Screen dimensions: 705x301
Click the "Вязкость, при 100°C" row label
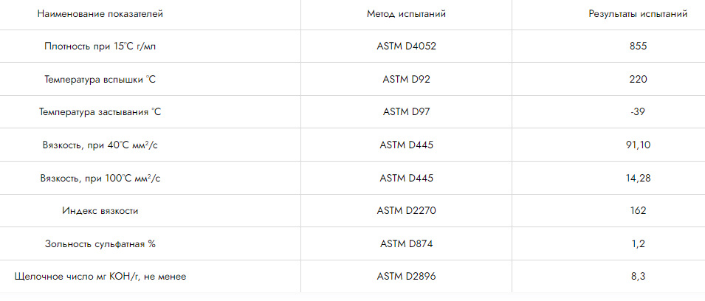tap(100, 179)
